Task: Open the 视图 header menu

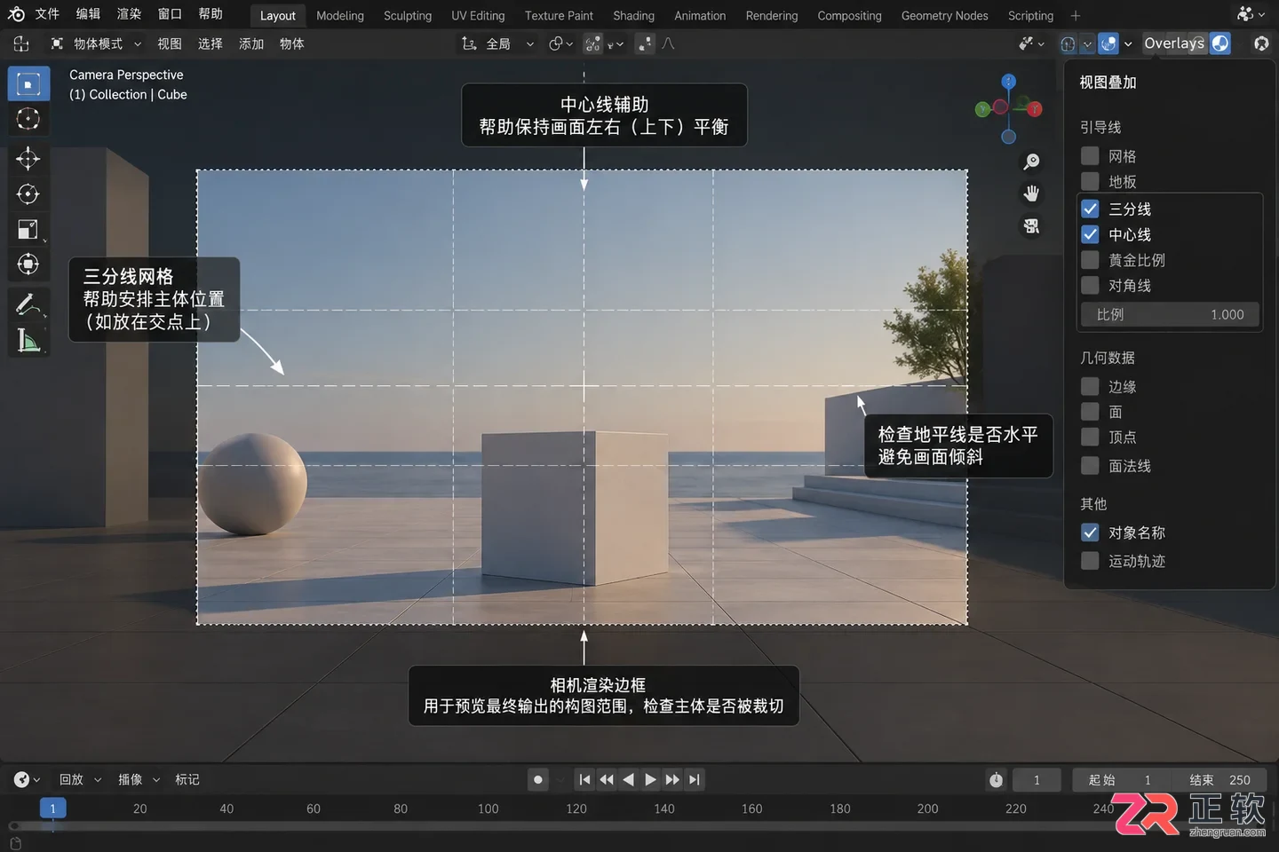Action: (170, 43)
